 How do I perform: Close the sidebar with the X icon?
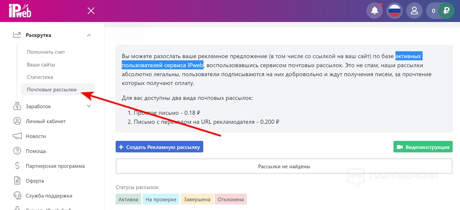click(x=91, y=11)
